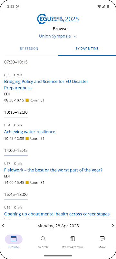Tap the Search magnifier icon
This screenshot has height=259, width=116.
point(43,239)
